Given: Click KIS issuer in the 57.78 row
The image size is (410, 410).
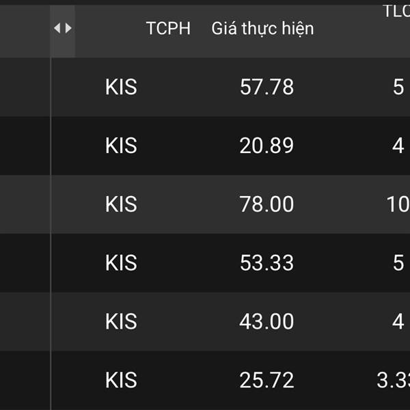Looking at the screenshot, I should [x=121, y=87].
